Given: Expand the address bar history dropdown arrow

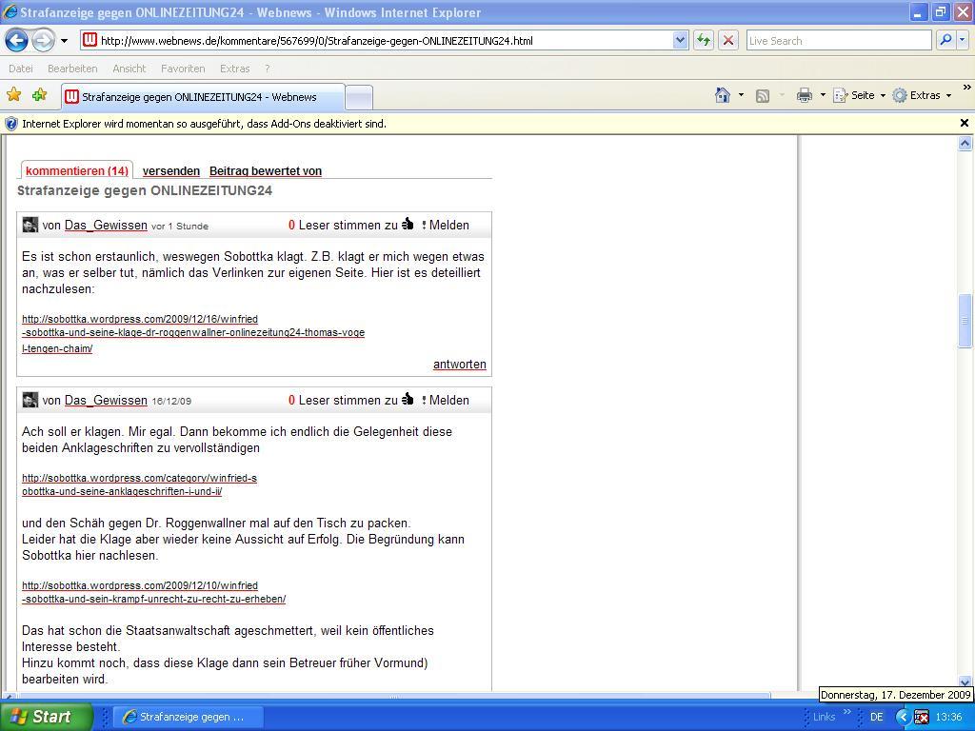Looking at the screenshot, I should click(680, 41).
